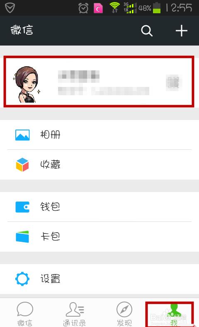199x327 pixels.
Task: Open the 设置 menu entry
Action: tap(99, 279)
